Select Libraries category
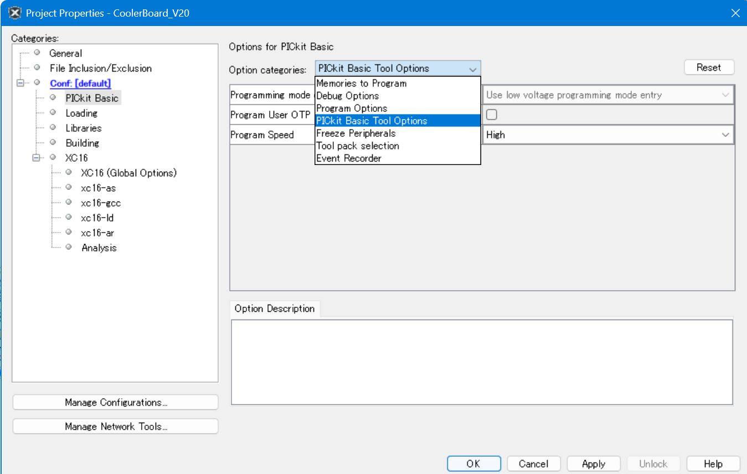The image size is (747, 474). [x=84, y=128]
